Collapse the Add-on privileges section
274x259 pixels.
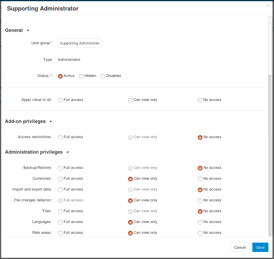pyautogui.click(x=51, y=122)
